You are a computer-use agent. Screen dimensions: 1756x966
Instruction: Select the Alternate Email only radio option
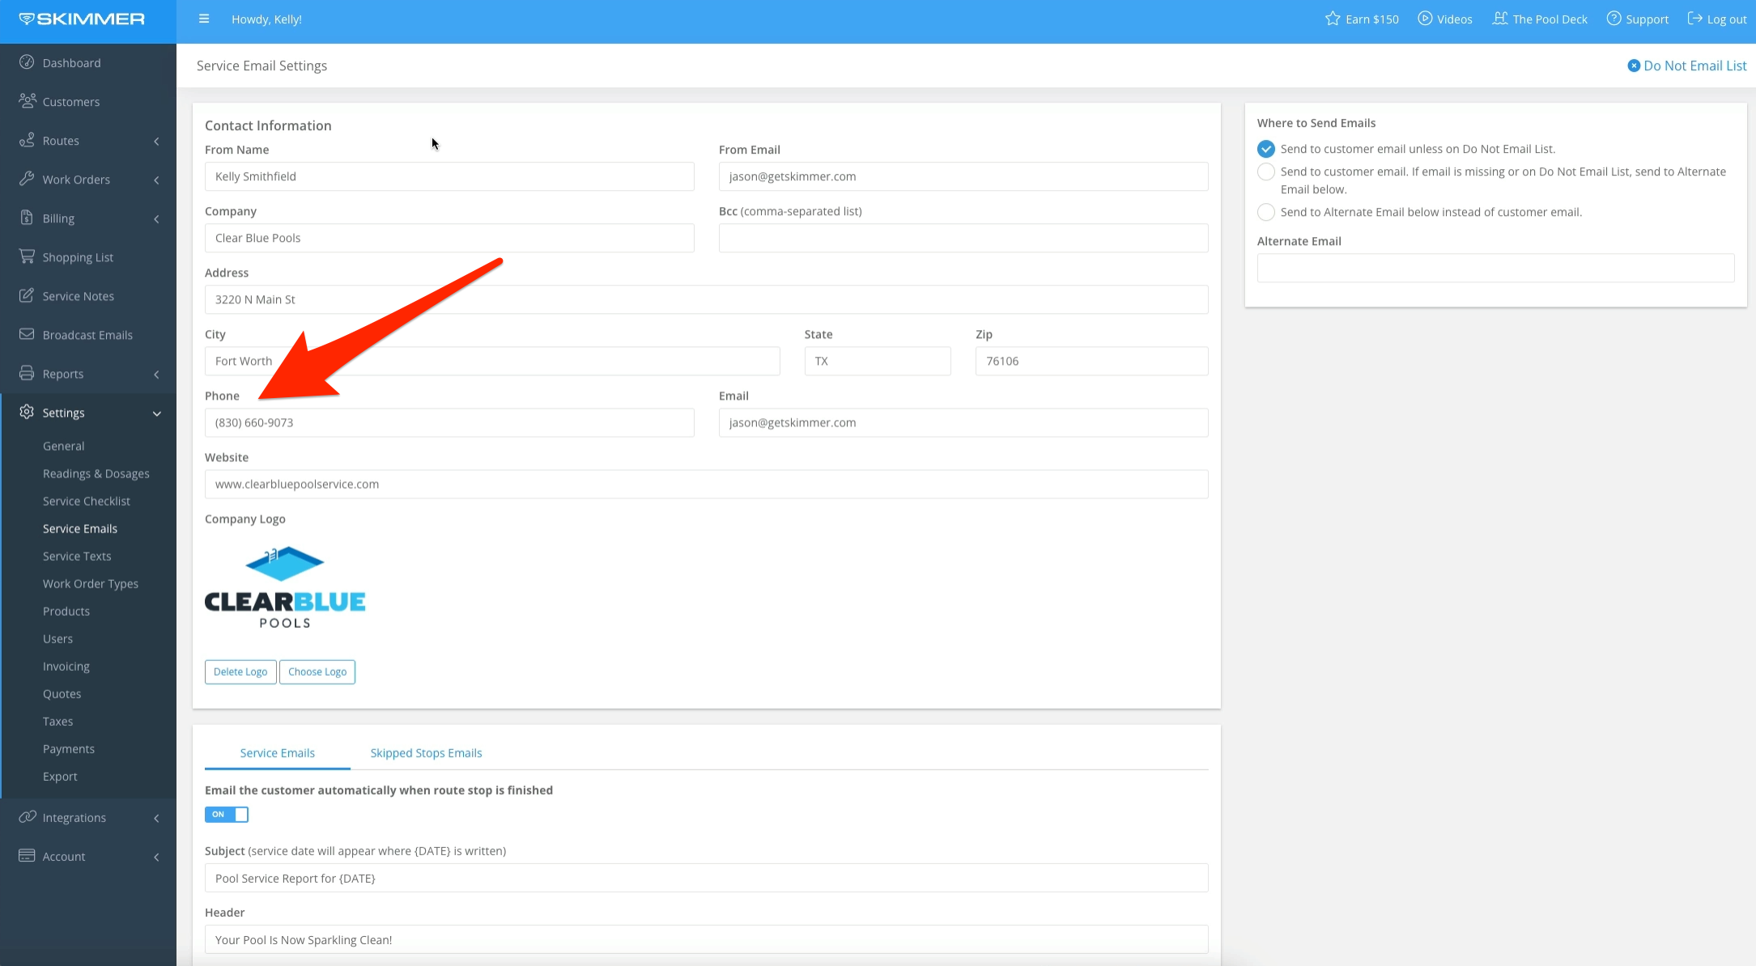(1266, 212)
